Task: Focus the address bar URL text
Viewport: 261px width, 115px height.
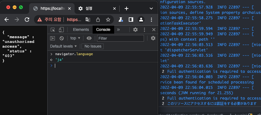Action: coord(74,20)
